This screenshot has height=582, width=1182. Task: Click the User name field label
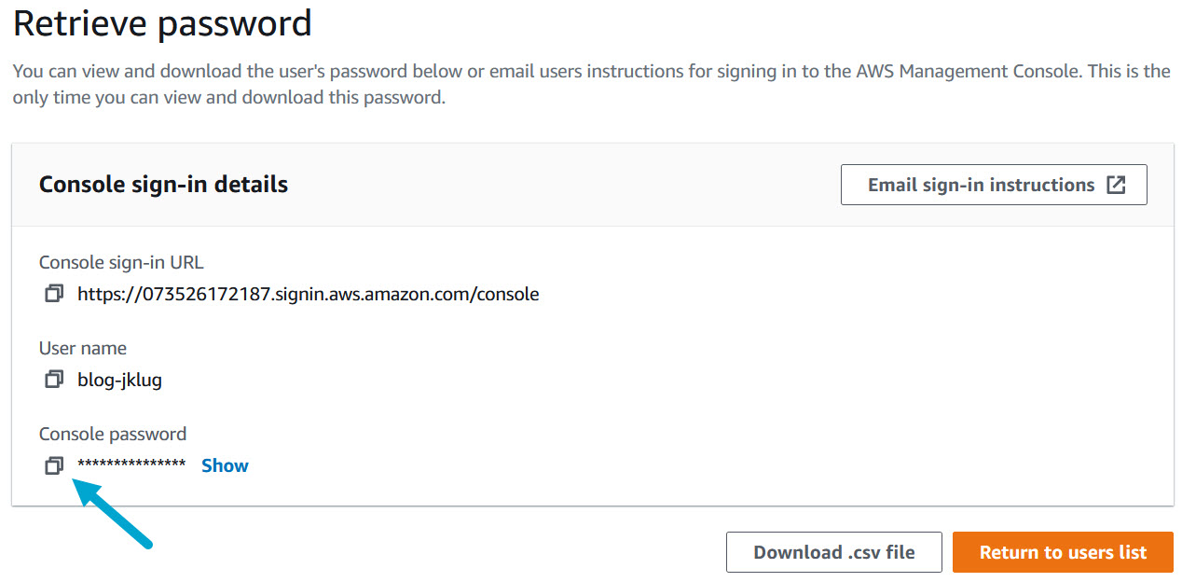[x=83, y=348]
